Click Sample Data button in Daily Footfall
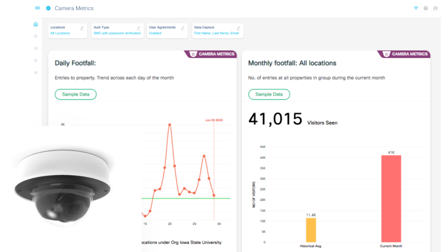 point(75,94)
